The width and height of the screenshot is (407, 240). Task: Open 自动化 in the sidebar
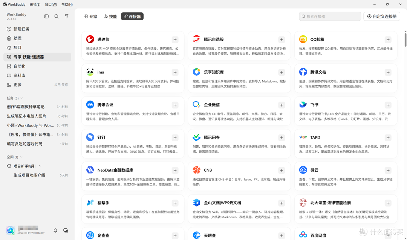pos(37,66)
